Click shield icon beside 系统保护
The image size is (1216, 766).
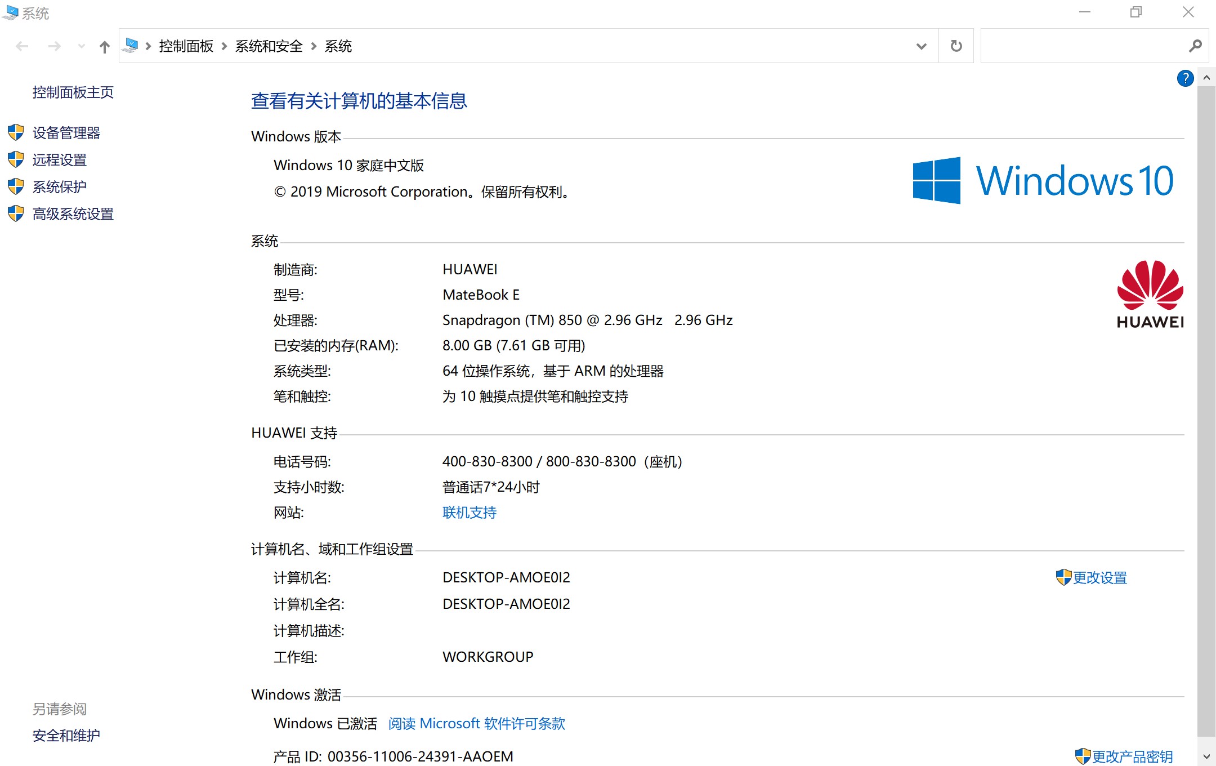click(x=16, y=186)
